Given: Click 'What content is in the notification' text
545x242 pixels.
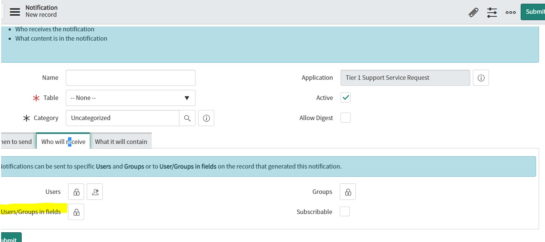Looking at the screenshot, I should tap(61, 38).
